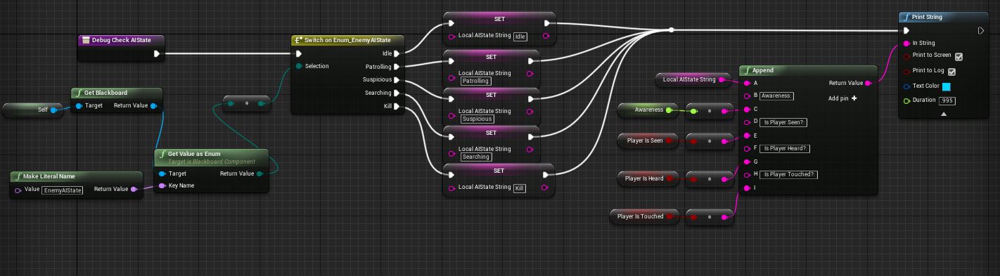This screenshot has width=1000, height=276.
Task: Click the Debug Check AIState exec output pin
Action: 156,53
